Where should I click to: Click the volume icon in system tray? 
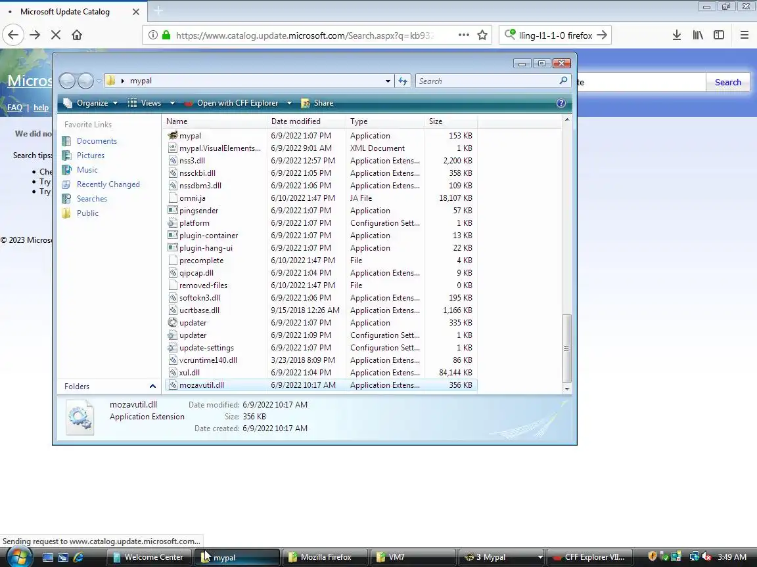706,557
